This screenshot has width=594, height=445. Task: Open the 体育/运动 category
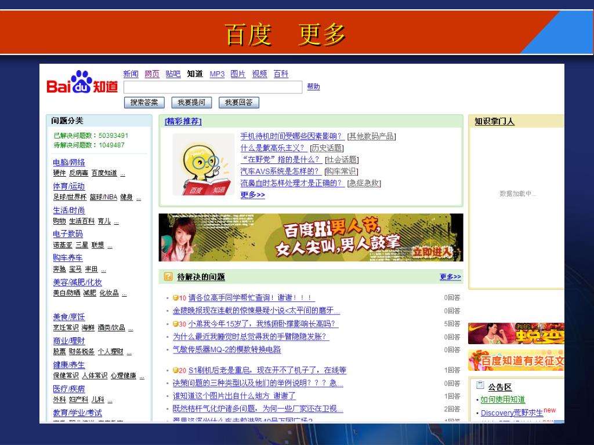[69, 186]
